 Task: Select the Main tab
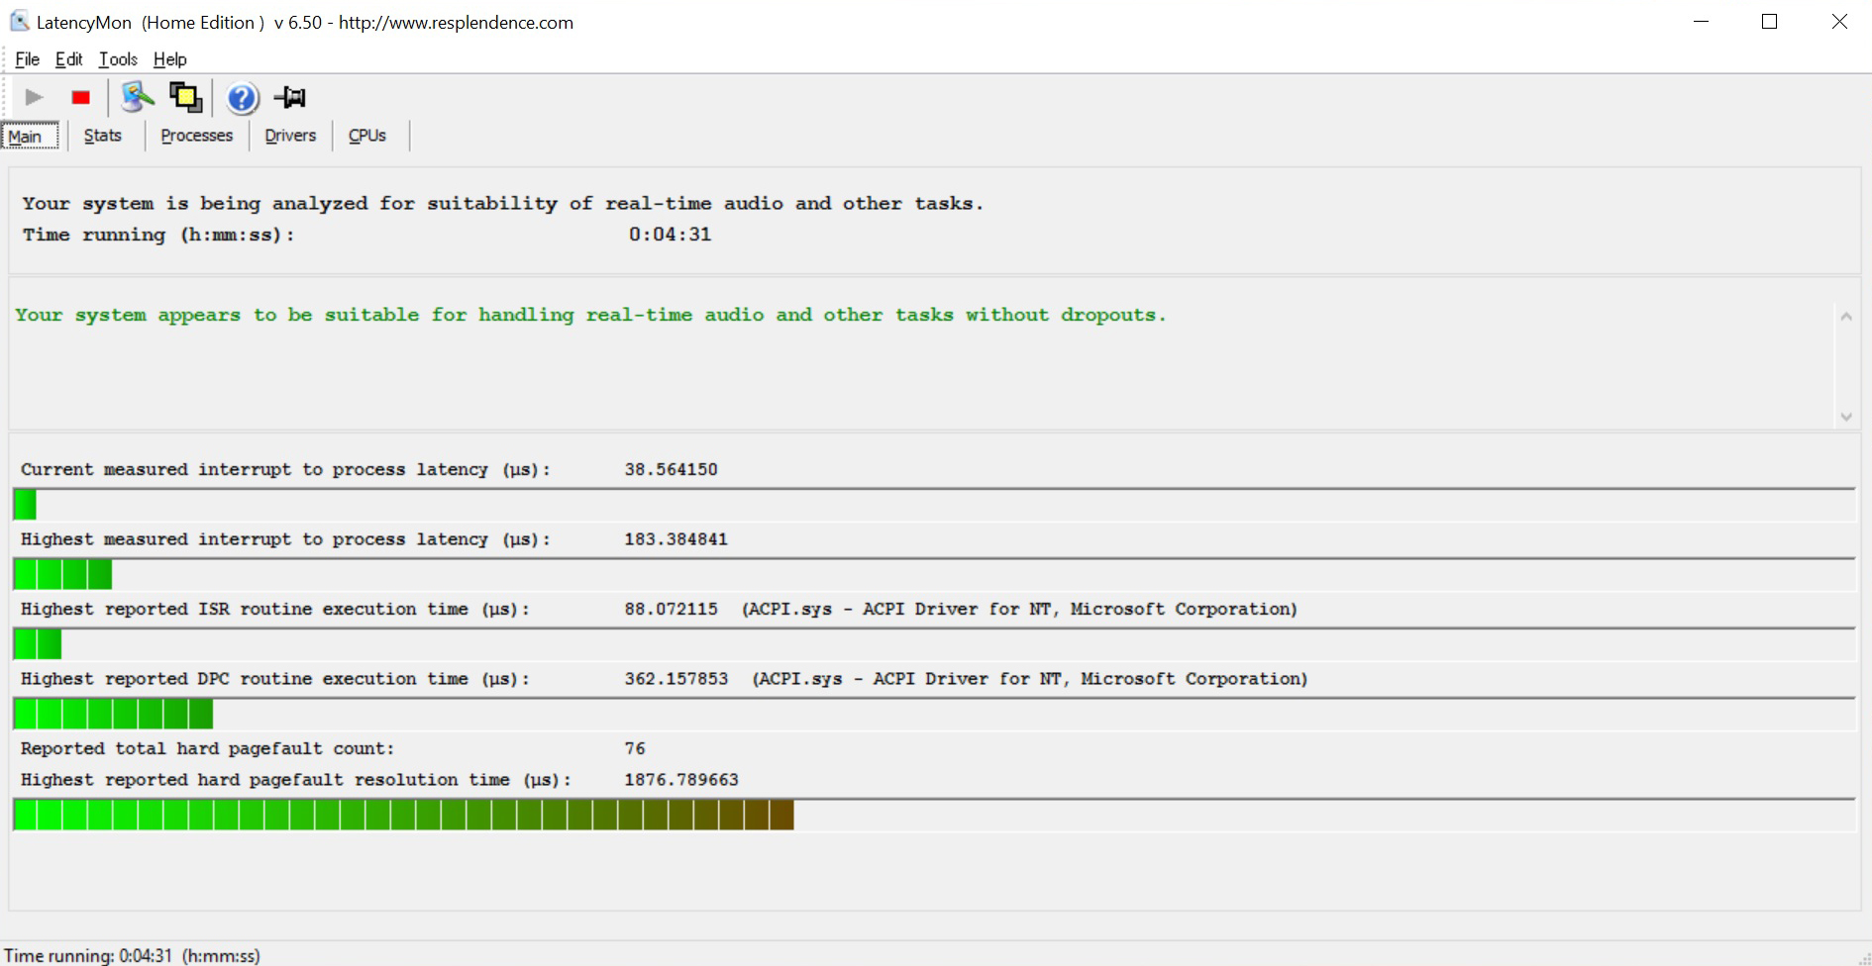coord(26,137)
